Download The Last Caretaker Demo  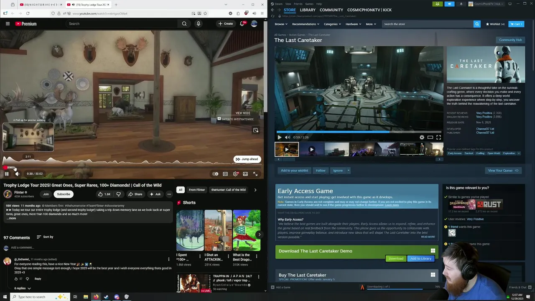tap(396, 258)
